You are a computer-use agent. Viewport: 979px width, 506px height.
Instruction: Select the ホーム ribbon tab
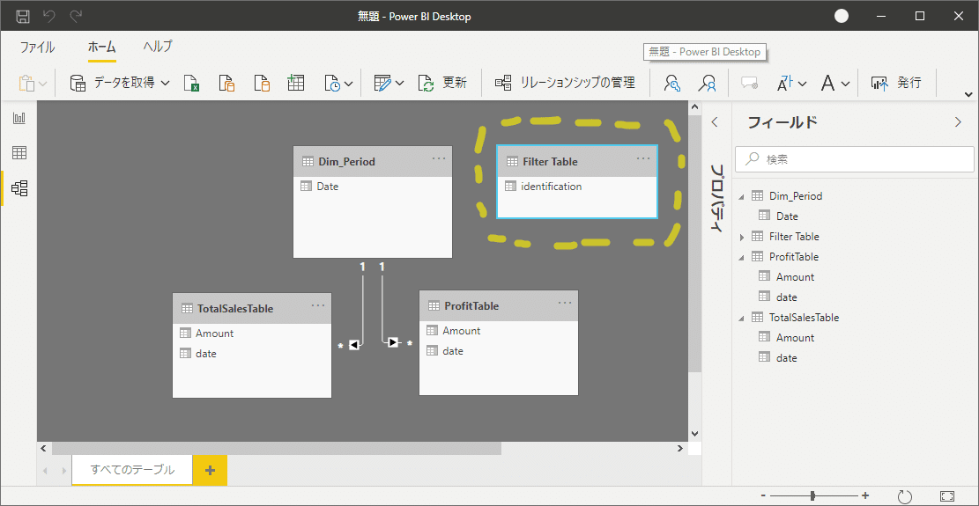point(101,48)
